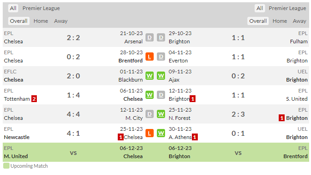Choose Away filter in Chelsea panel
The height and width of the screenshot is (175, 311).
tap(60, 21)
